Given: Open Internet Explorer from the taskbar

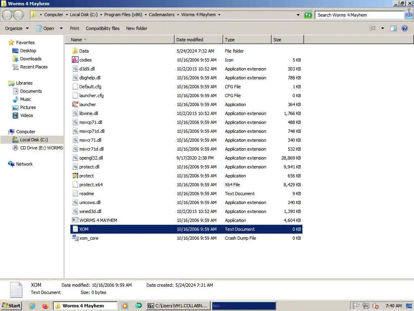Looking at the screenshot, I should tap(32, 306).
